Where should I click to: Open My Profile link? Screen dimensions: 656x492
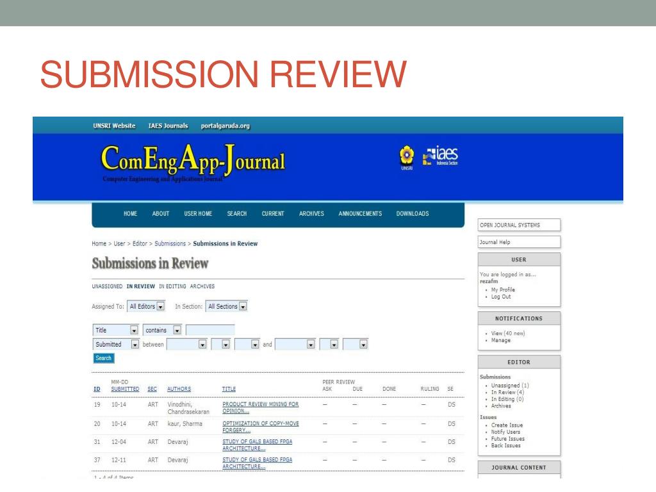point(503,290)
